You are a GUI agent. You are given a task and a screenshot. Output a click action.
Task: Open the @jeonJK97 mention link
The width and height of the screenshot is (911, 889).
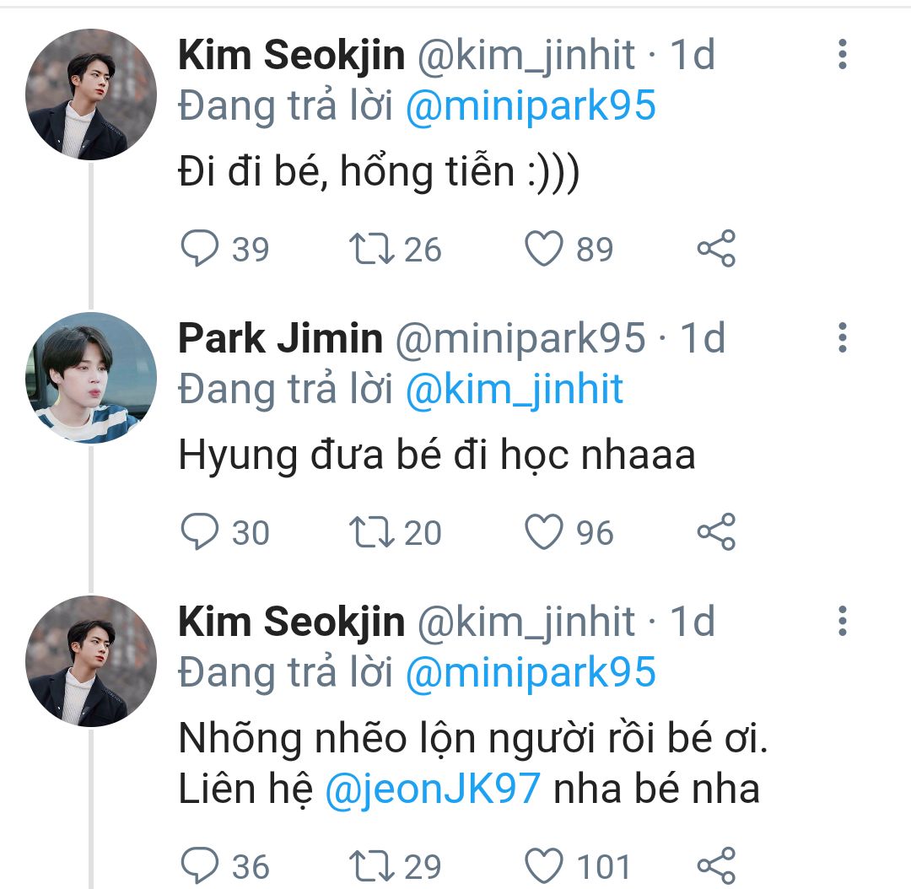pos(432,789)
